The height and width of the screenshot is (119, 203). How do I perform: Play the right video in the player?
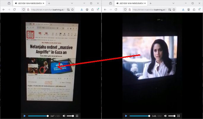coord(126,116)
